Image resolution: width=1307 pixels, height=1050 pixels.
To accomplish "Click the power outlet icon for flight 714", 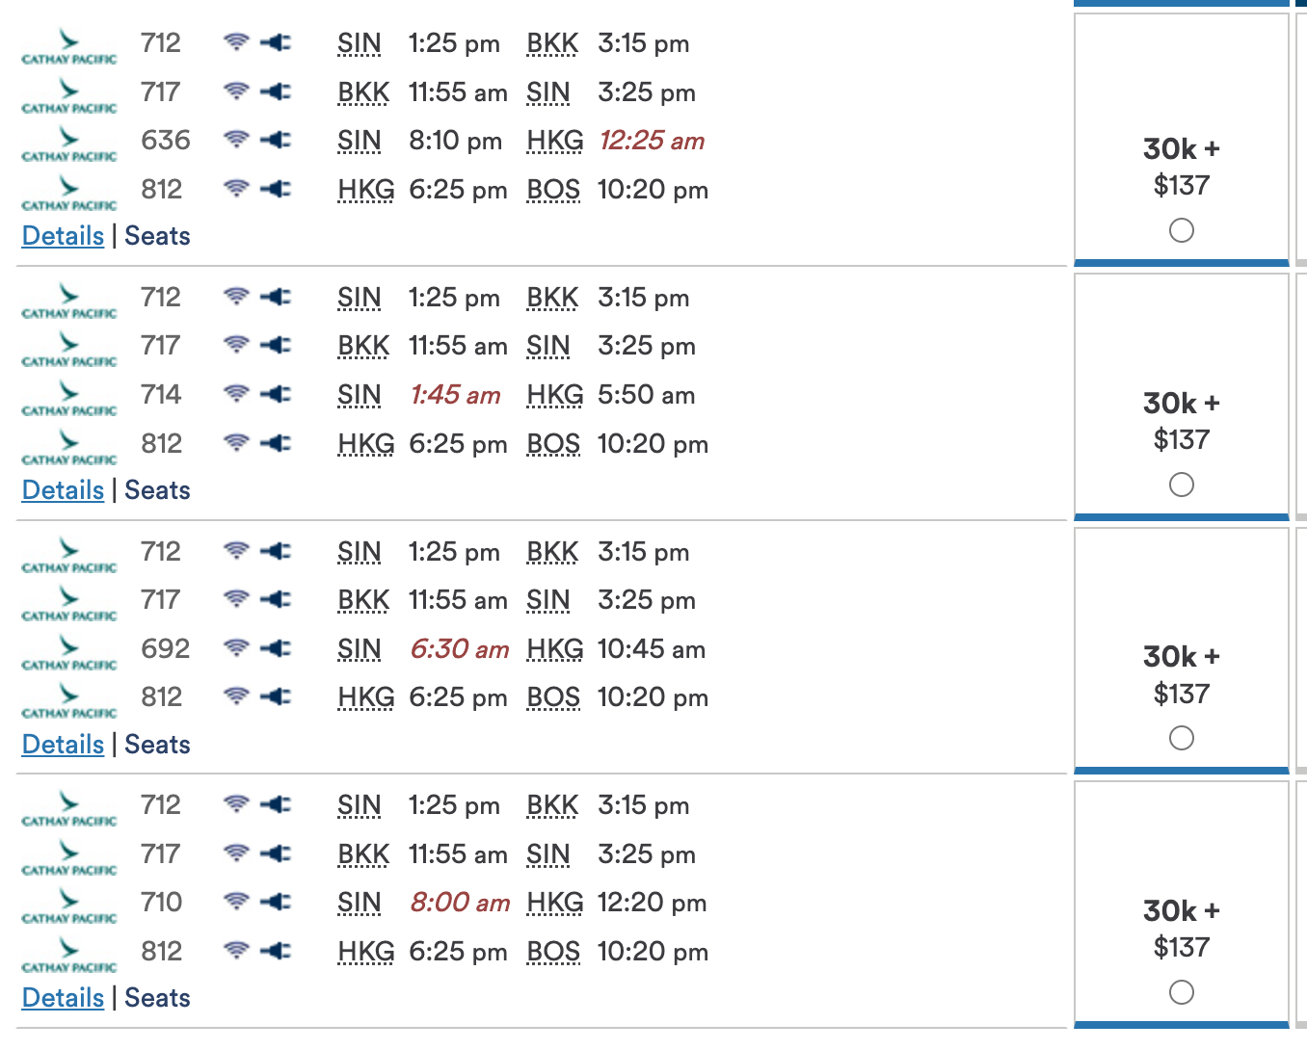I will (276, 394).
